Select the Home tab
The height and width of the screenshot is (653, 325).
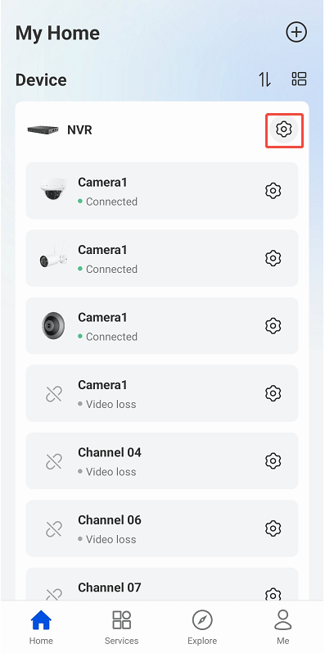click(41, 627)
